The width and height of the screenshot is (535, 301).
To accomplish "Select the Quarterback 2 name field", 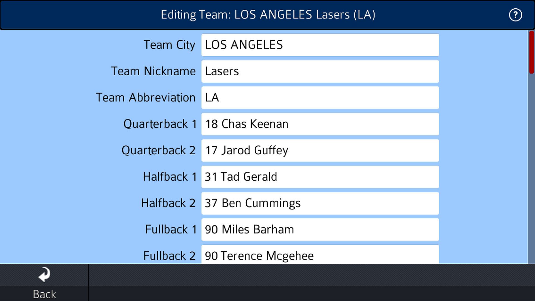I will 320,151.
